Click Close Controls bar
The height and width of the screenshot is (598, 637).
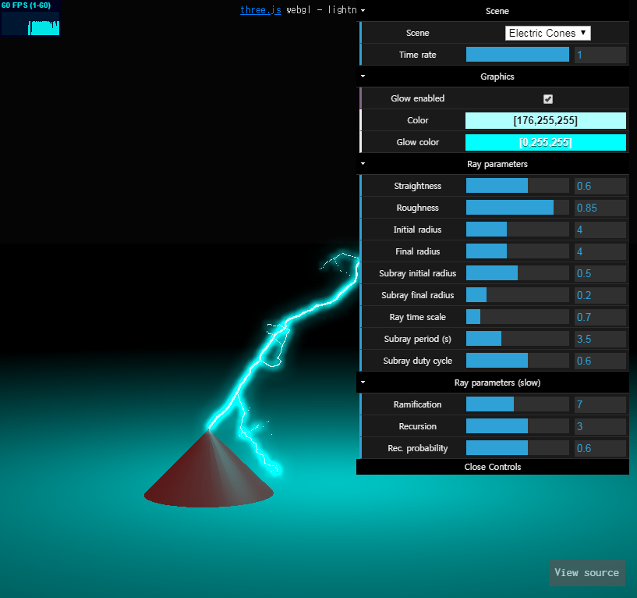(492, 467)
